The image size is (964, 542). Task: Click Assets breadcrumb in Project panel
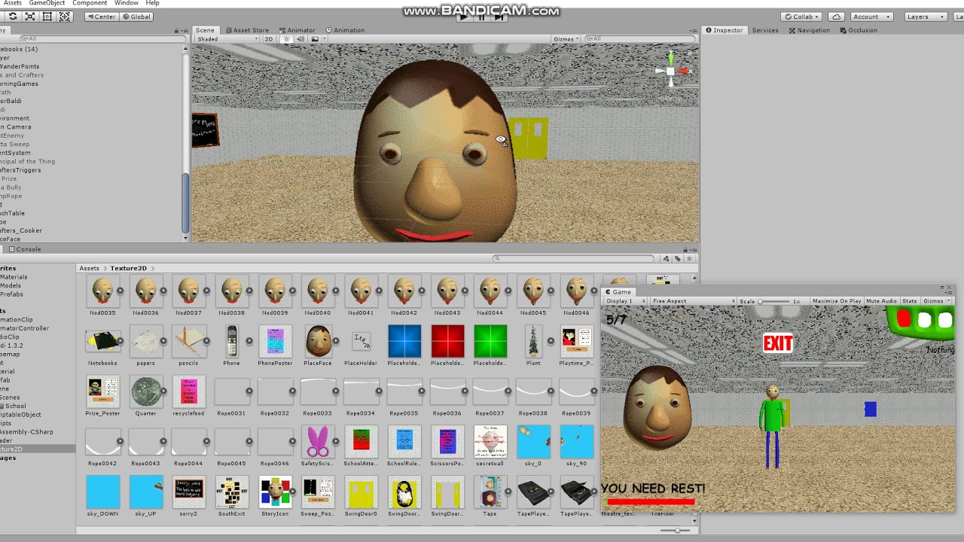[89, 268]
